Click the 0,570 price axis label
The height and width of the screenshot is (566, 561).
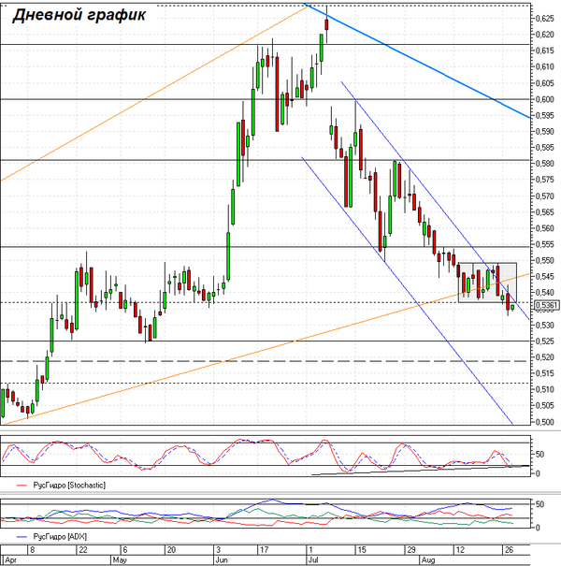point(544,196)
